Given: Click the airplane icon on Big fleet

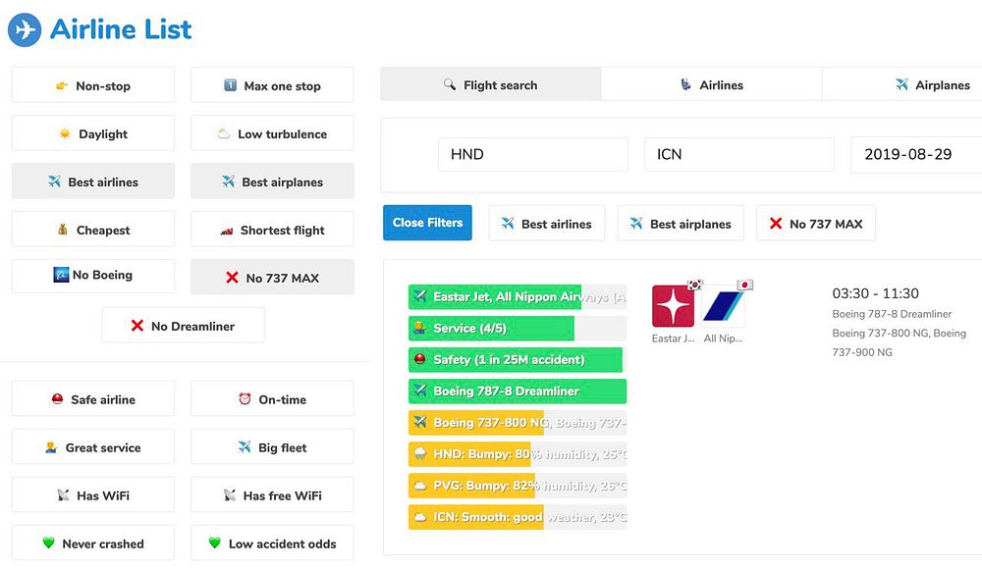Looking at the screenshot, I should pos(245,446).
